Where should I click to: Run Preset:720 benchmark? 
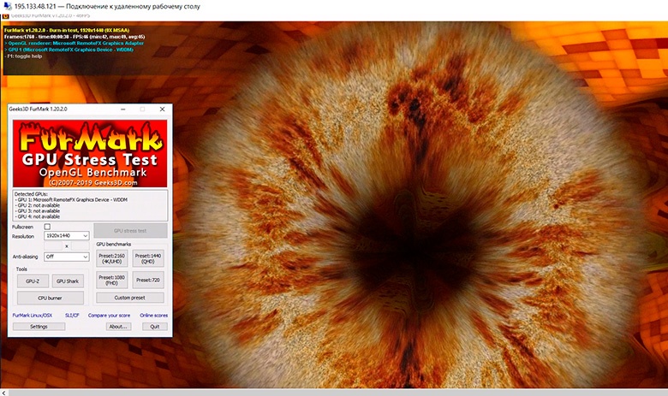(148, 280)
